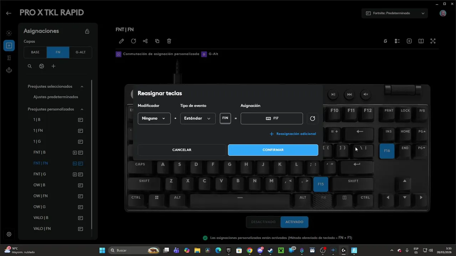Image resolution: width=456 pixels, height=256 pixels.
Task: Open Discord from the taskbar
Action: click(260, 250)
